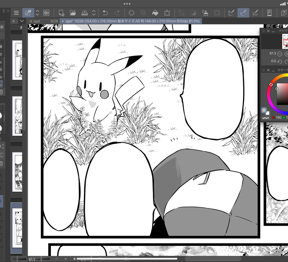Select the Fill bucket icon

[155, 13]
